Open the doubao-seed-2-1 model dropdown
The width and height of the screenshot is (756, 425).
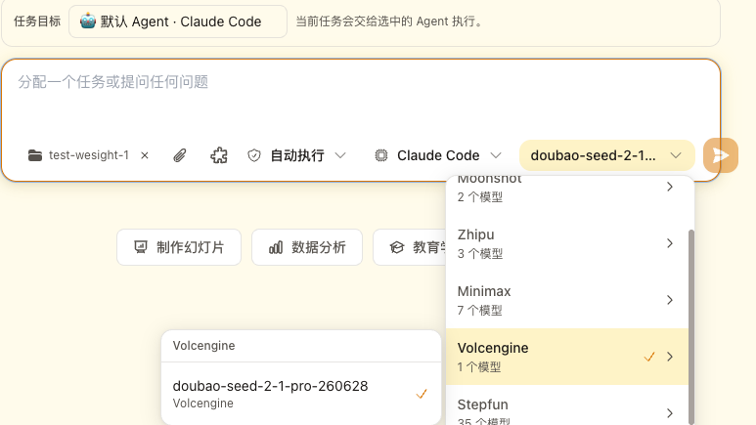coord(606,155)
